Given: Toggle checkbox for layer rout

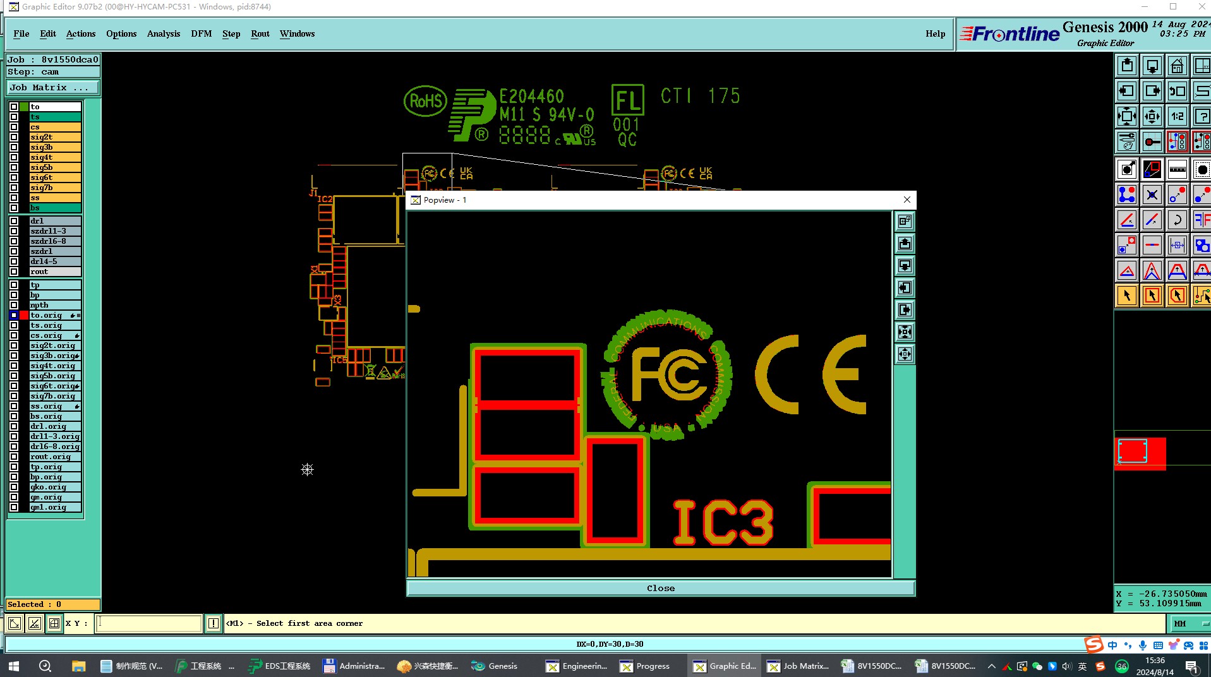Looking at the screenshot, I should tap(14, 272).
